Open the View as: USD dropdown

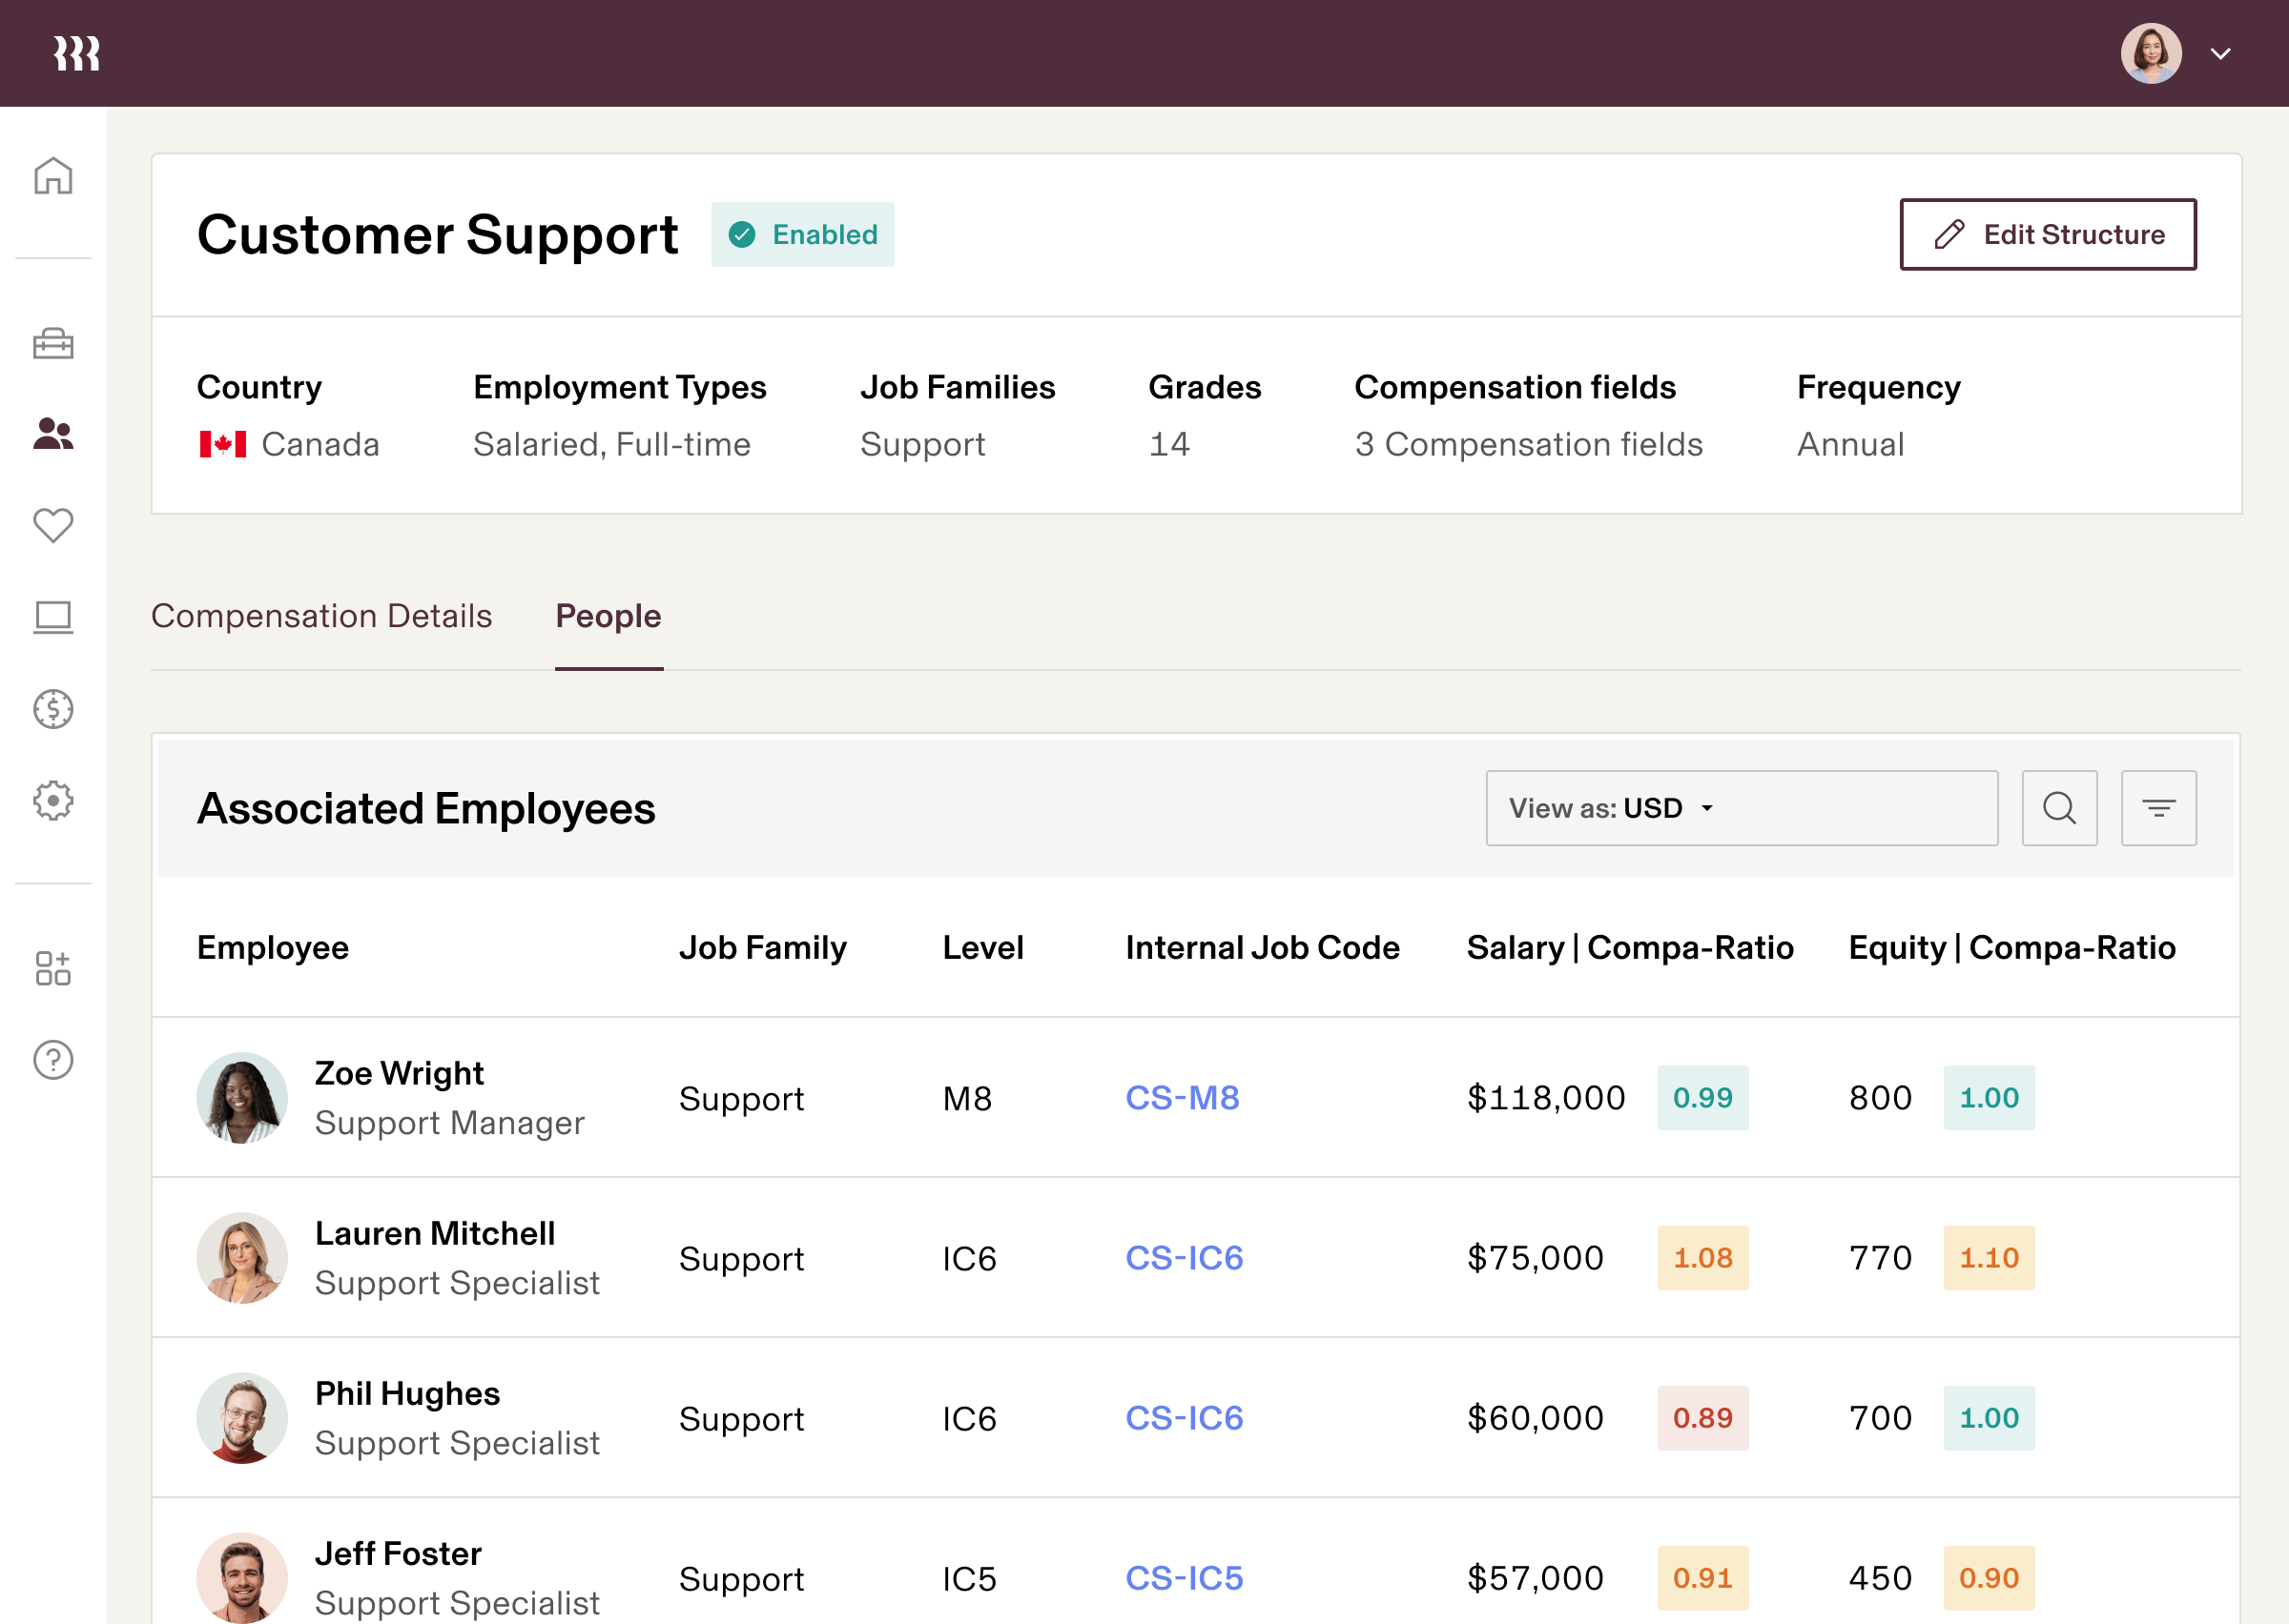[1742, 807]
